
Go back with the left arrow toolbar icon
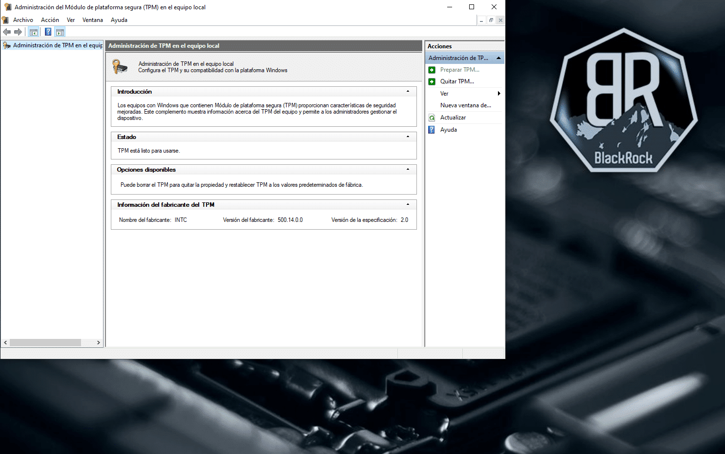coord(7,32)
